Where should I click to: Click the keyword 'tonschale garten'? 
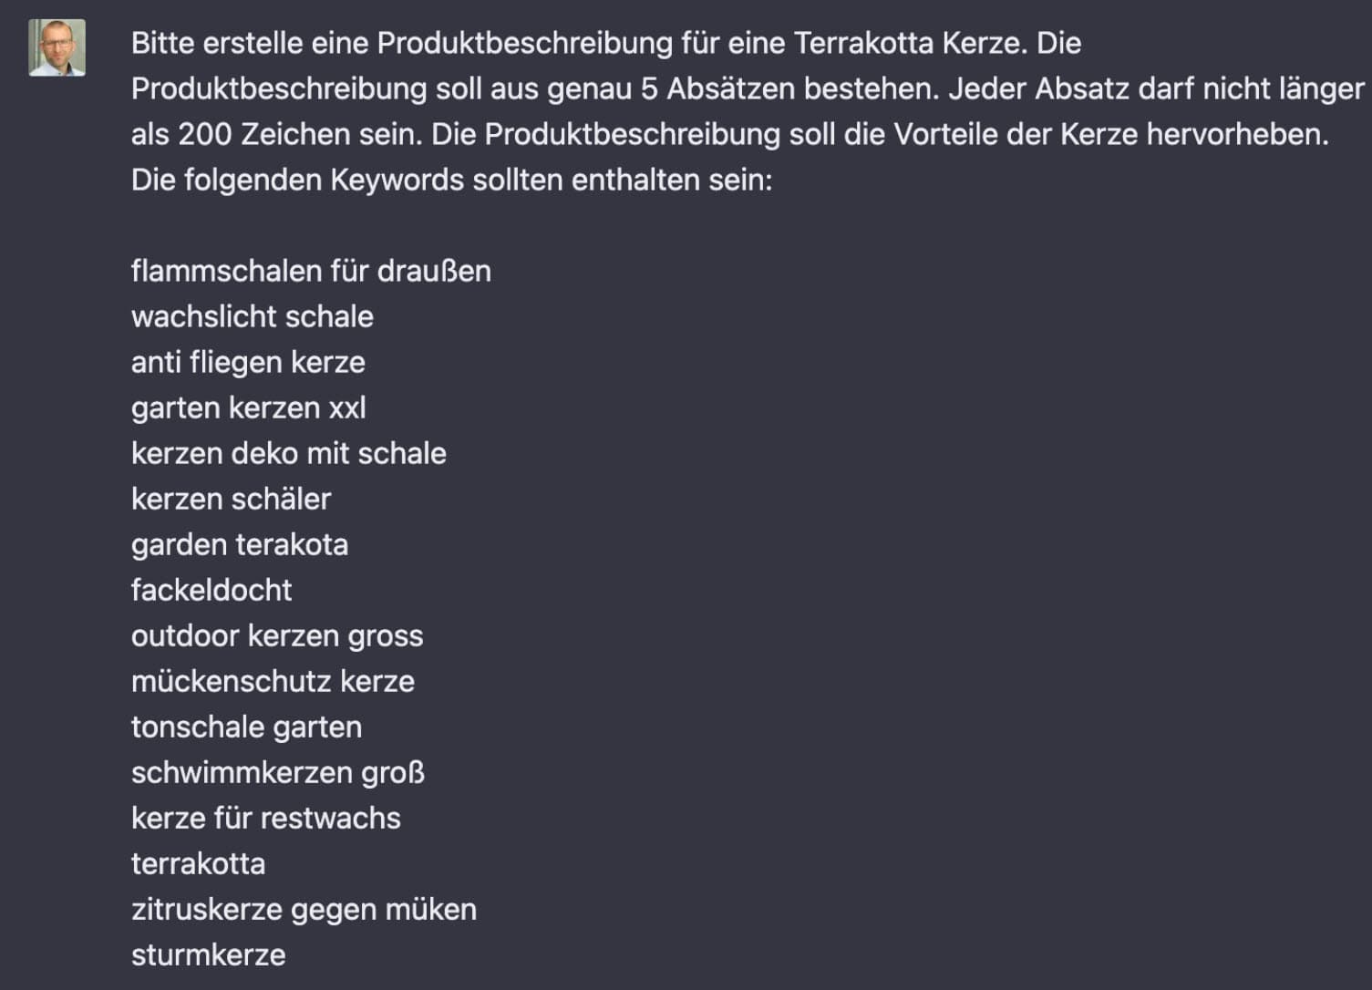click(x=246, y=727)
